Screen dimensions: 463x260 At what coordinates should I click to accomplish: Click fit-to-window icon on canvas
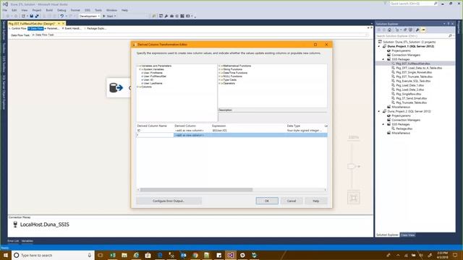click(354, 198)
